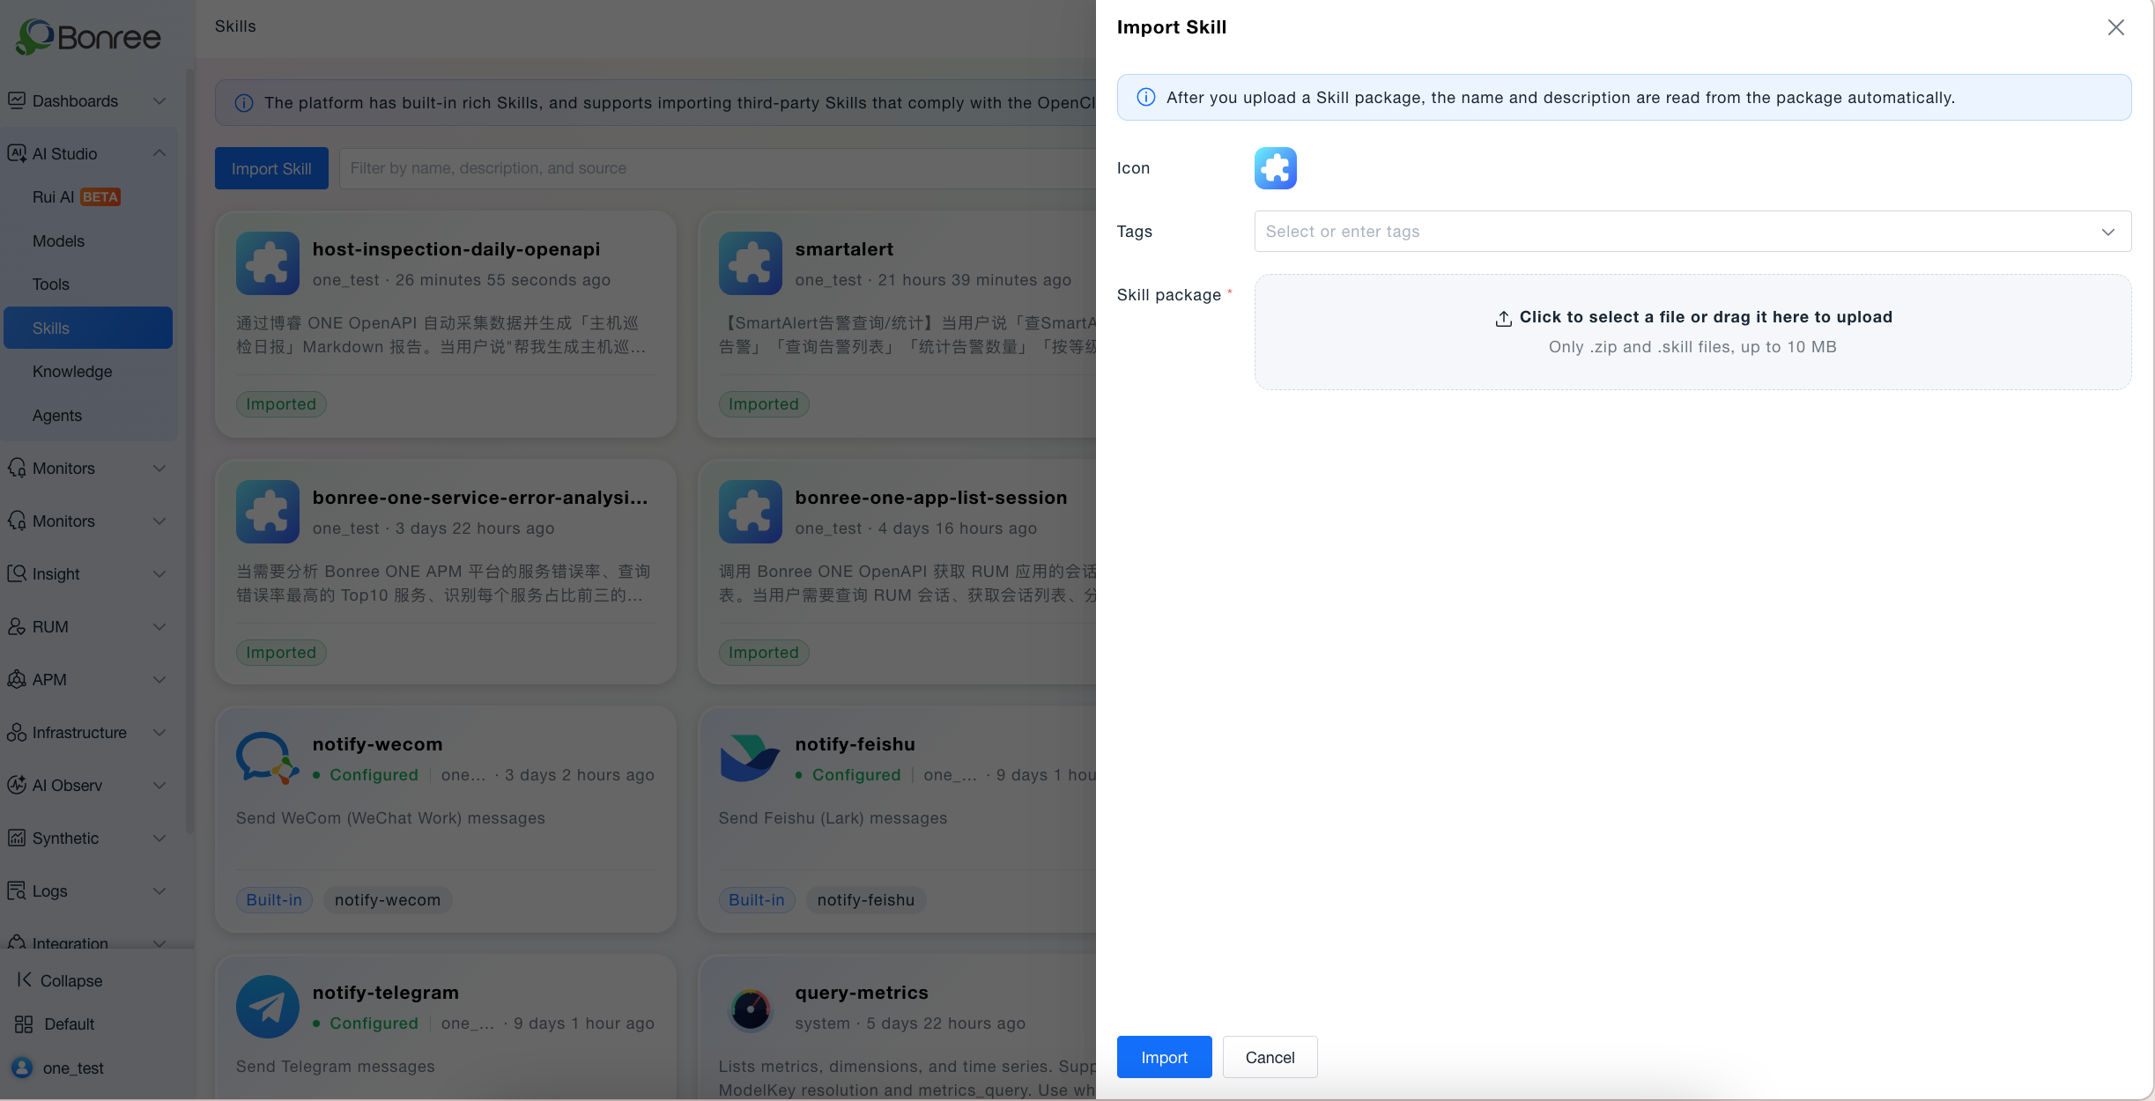
Task: Click the Imported tag on bonree-one-app-list-session
Action: pyautogui.click(x=764, y=653)
